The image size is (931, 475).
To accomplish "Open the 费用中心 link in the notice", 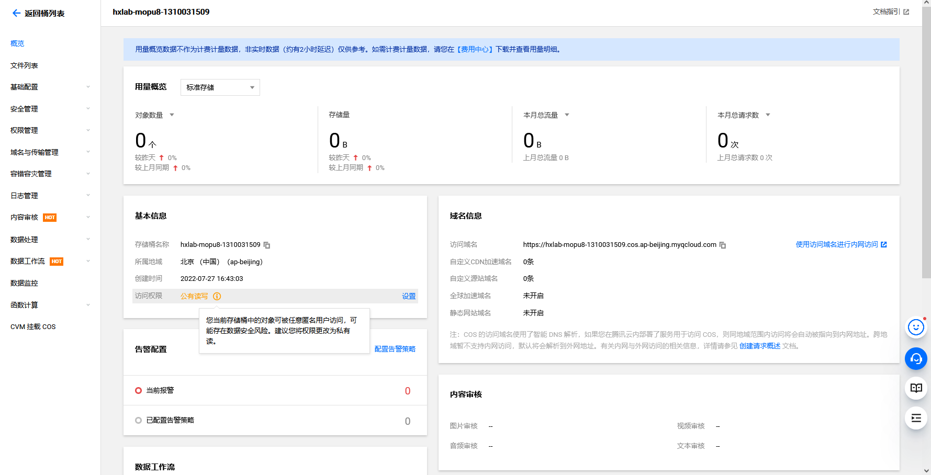I will point(475,49).
